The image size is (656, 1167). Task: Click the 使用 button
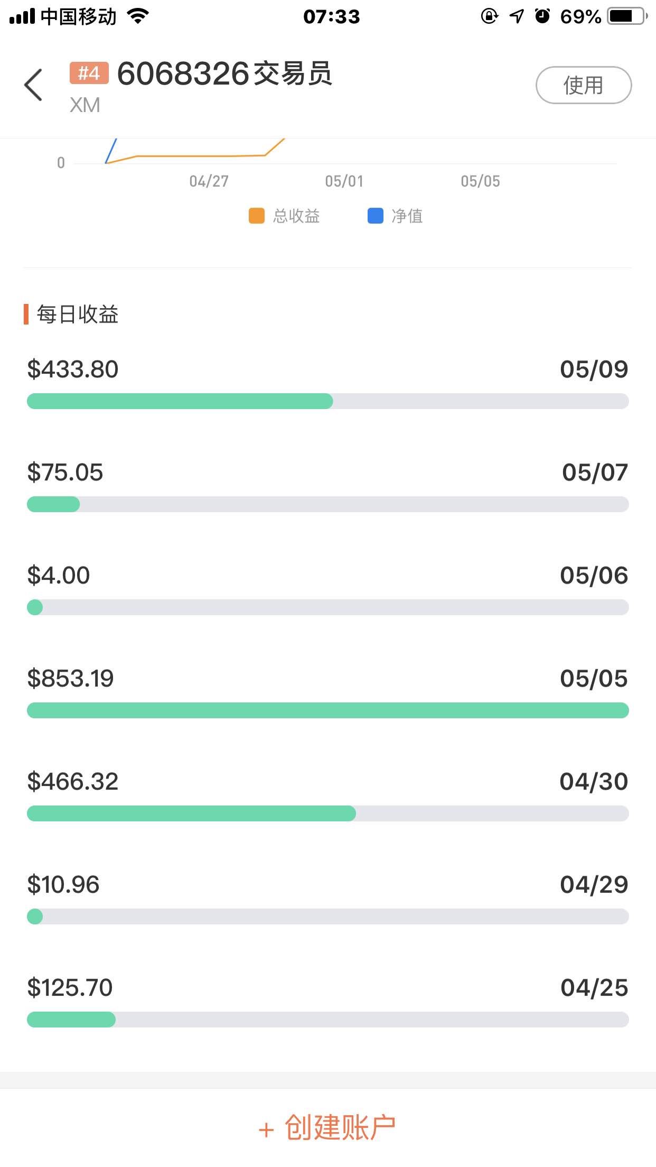(584, 85)
